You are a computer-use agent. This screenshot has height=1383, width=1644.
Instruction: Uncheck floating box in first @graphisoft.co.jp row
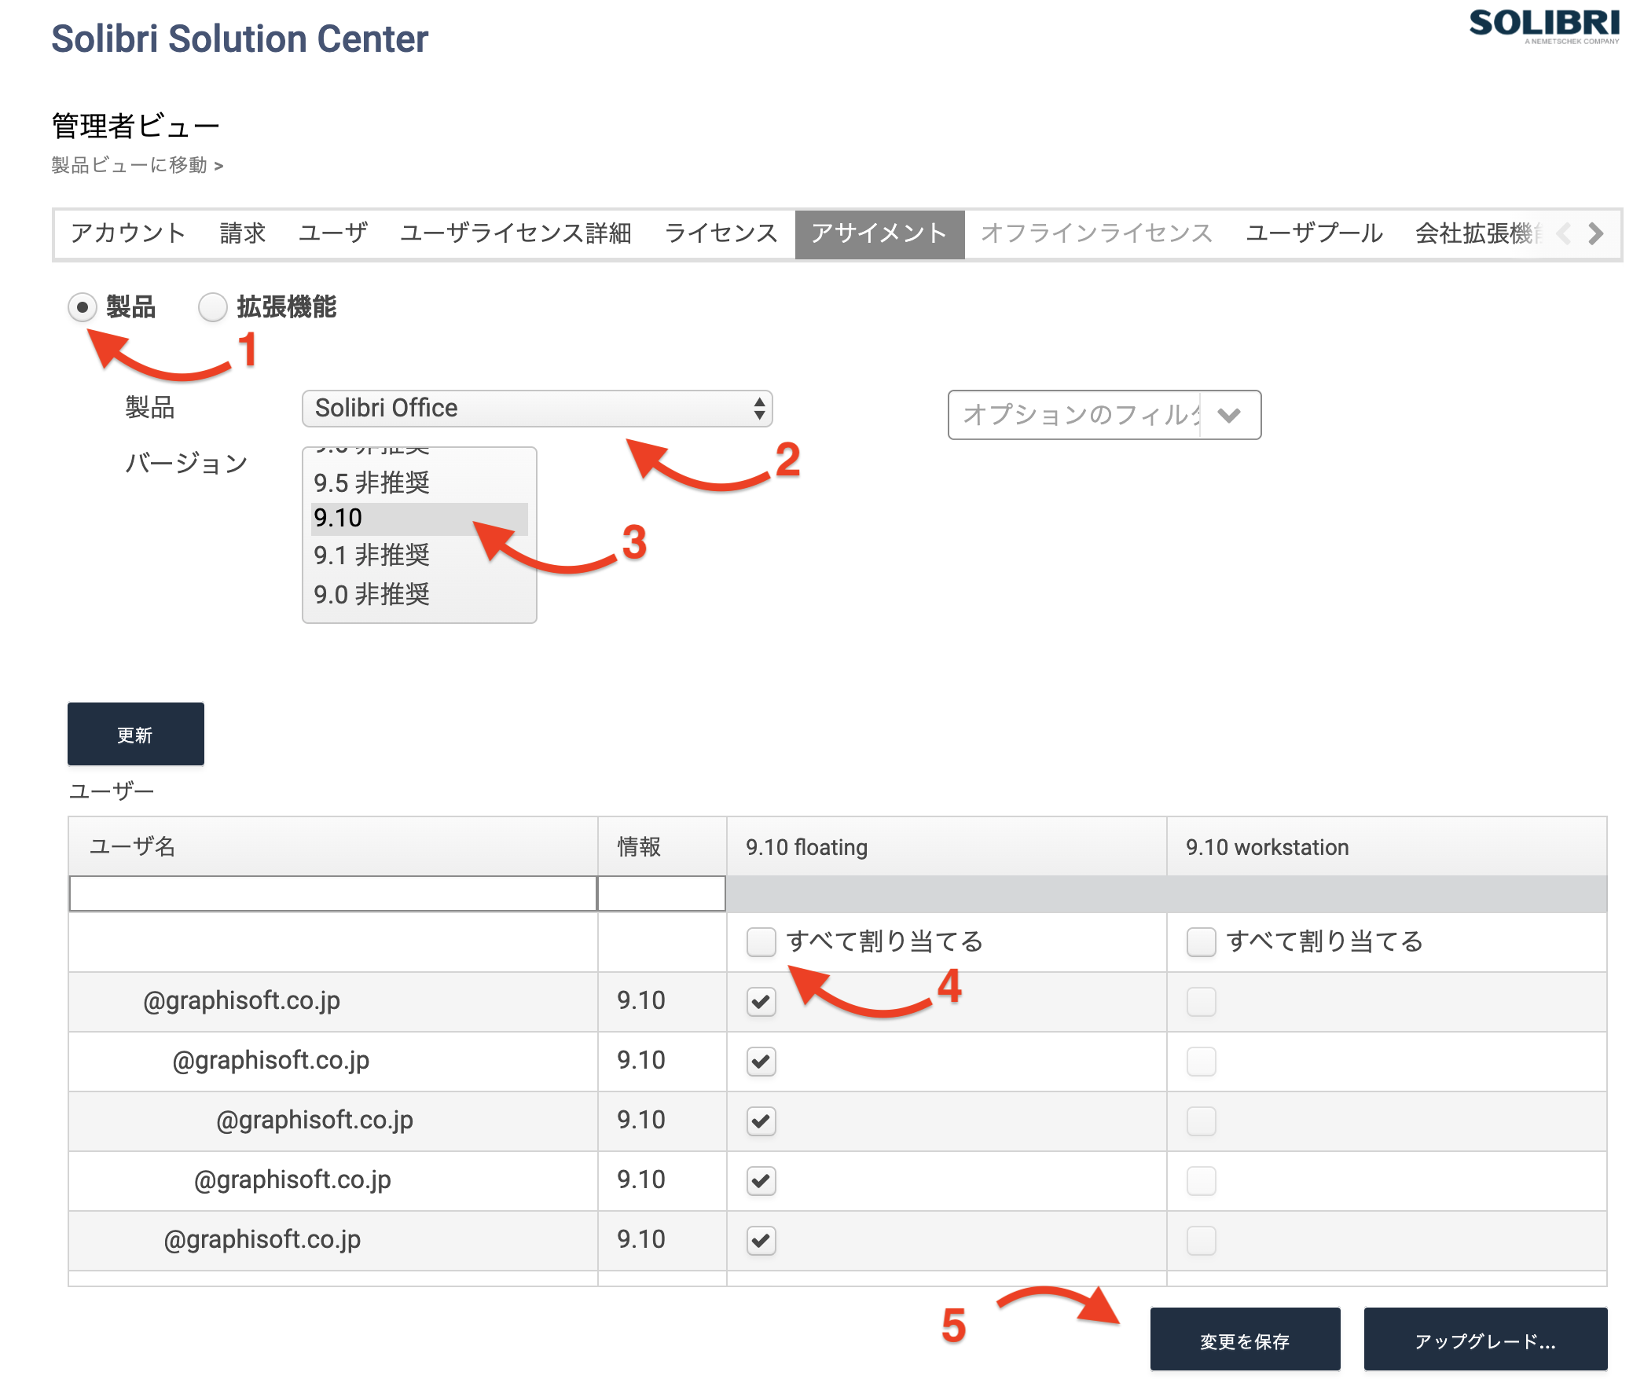pyautogui.click(x=761, y=1002)
